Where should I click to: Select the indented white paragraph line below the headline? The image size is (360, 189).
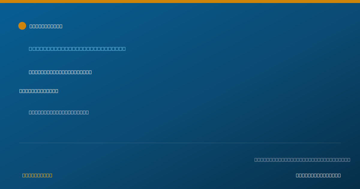pos(60,72)
